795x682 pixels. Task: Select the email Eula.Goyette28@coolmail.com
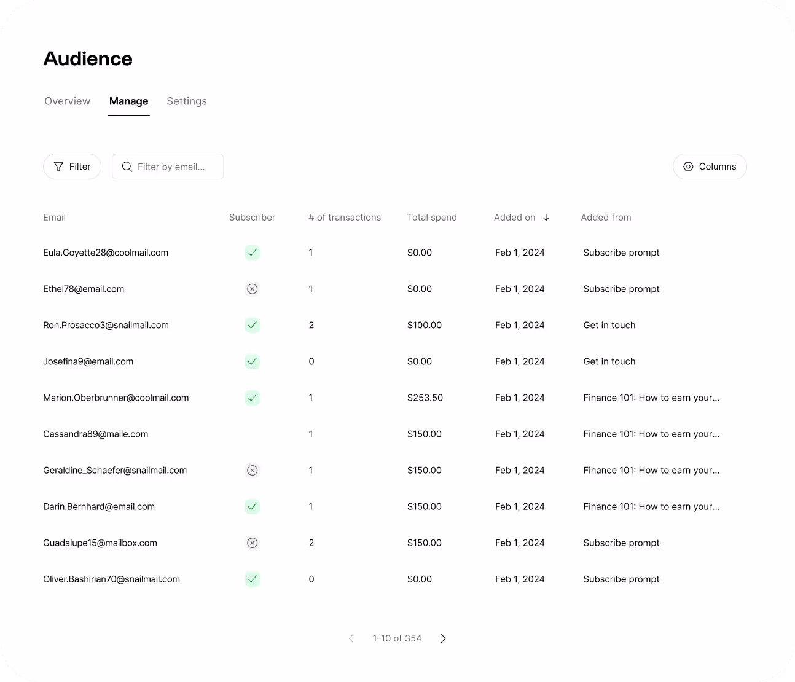(106, 253)
